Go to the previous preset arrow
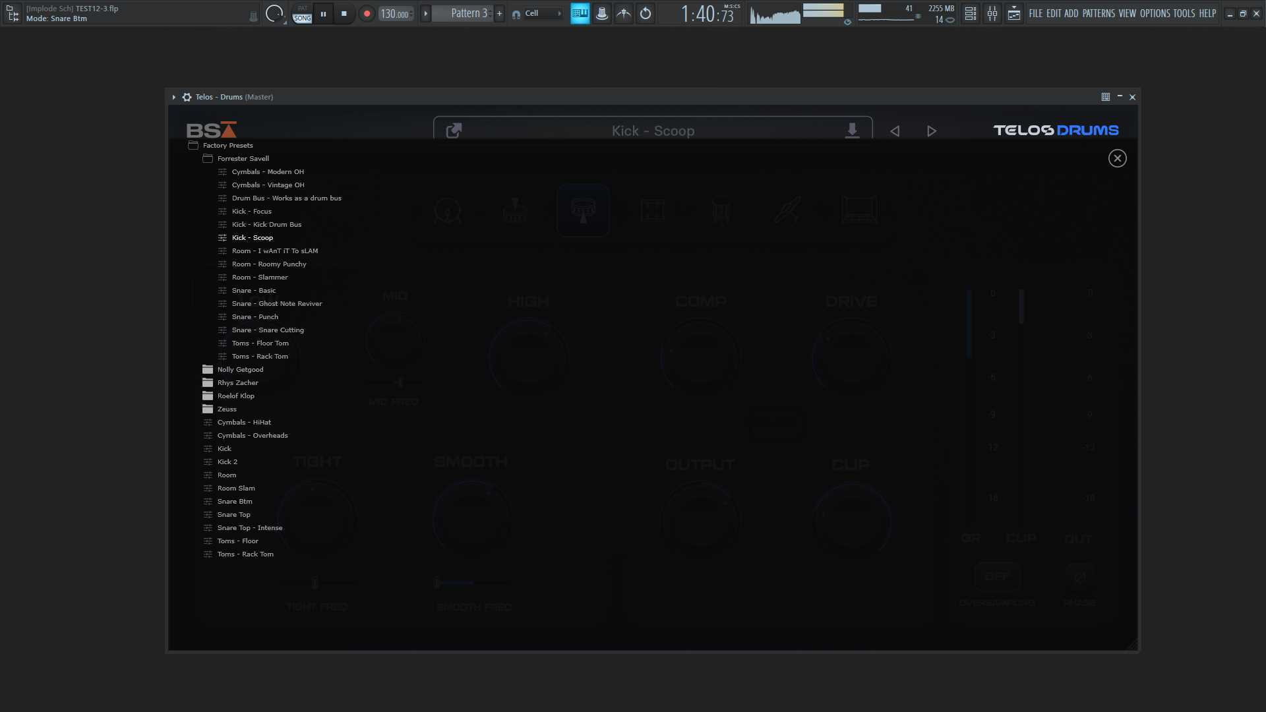 [x=895, y=131]
